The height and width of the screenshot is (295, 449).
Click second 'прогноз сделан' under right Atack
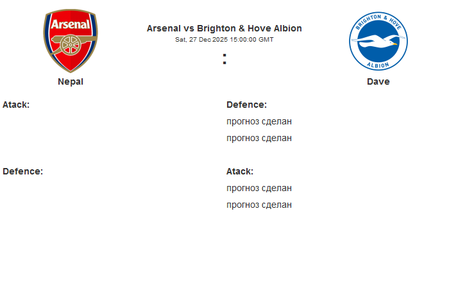tap(259, 205)
